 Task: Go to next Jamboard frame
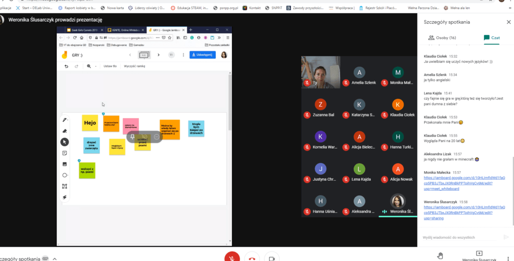159,55
